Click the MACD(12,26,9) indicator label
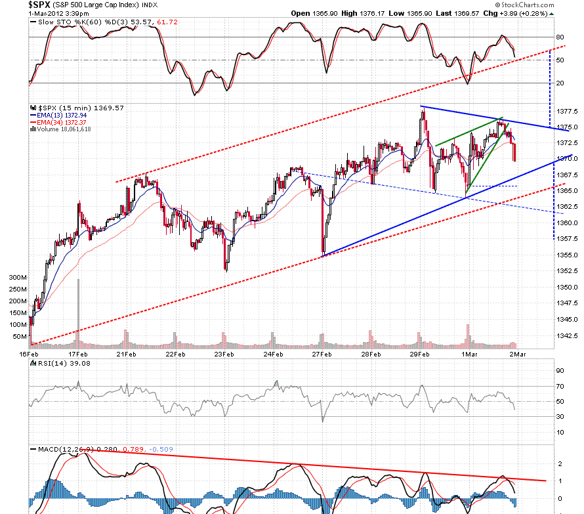Viewport: 584px width, 514px height. tap(66, 449)
